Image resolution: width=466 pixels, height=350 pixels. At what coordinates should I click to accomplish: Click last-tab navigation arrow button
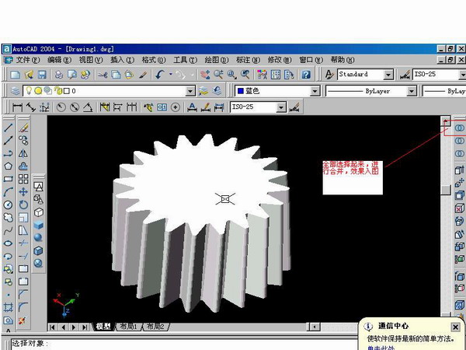pyautogui.click(x=85, y=327)
